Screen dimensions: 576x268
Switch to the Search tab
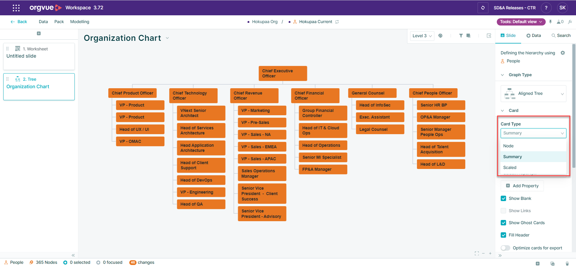[x=561, y=35]
